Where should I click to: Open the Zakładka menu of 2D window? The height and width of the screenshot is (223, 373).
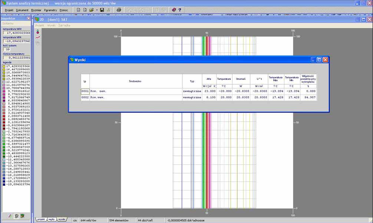[64, 26]
